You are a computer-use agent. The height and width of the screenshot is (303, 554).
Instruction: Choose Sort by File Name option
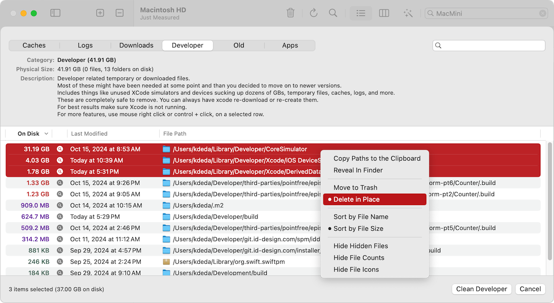360,217
